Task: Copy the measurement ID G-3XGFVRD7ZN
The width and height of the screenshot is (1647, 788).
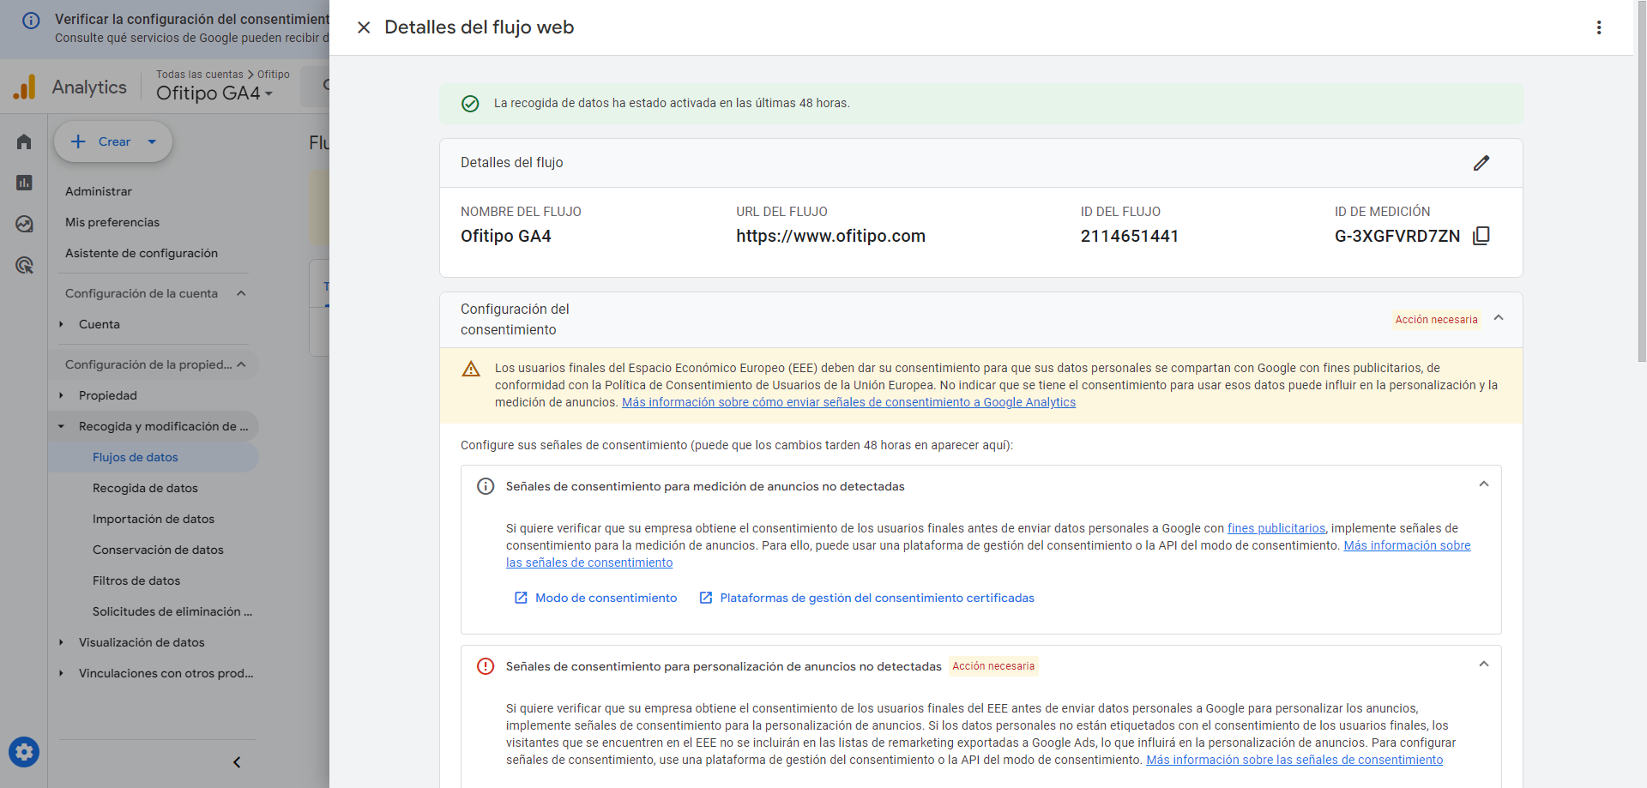Action: [x=1481, y=236]
